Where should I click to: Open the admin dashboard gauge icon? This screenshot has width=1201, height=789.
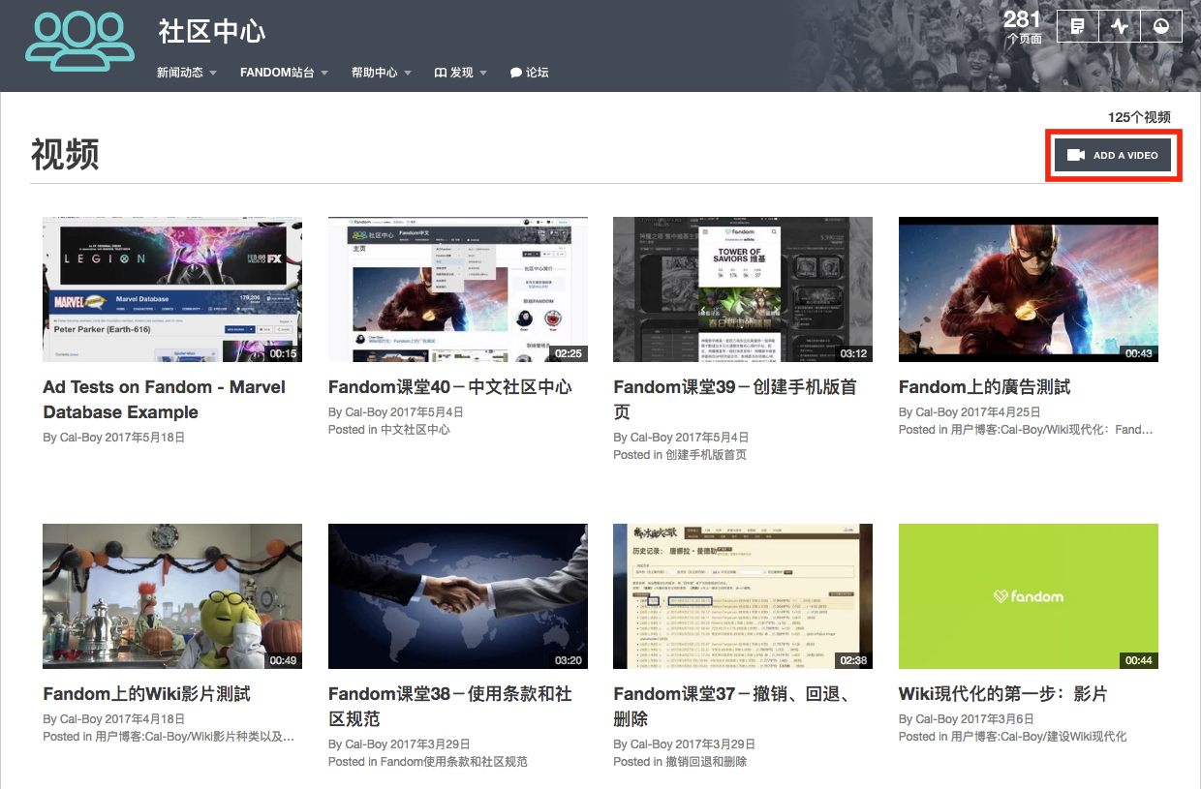click(x=1161, y=26)
